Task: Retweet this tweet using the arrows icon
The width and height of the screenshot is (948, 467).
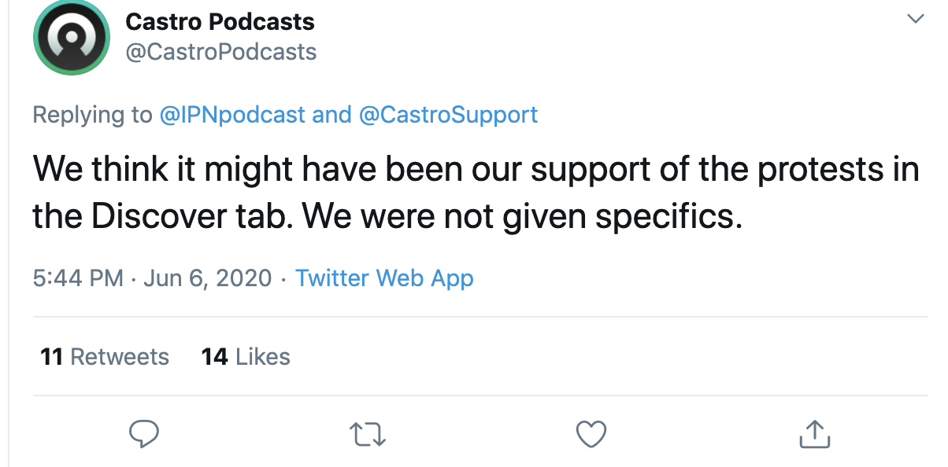Action: (368, 434)
